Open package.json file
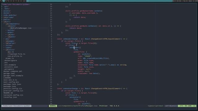198x111 pixels. [x=10, y=86]
